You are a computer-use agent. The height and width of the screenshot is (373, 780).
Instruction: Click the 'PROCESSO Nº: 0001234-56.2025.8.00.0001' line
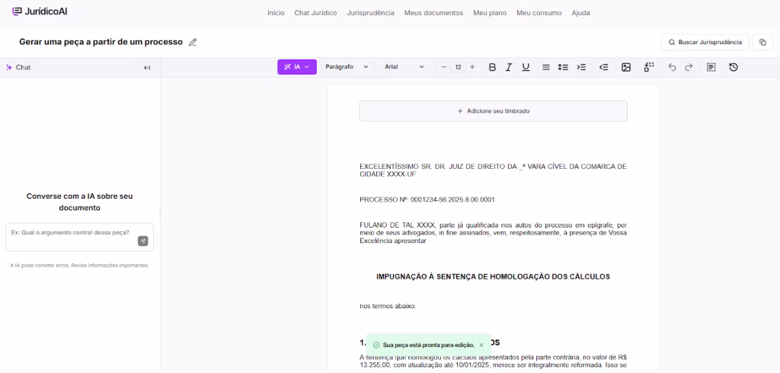coord(427,199)
